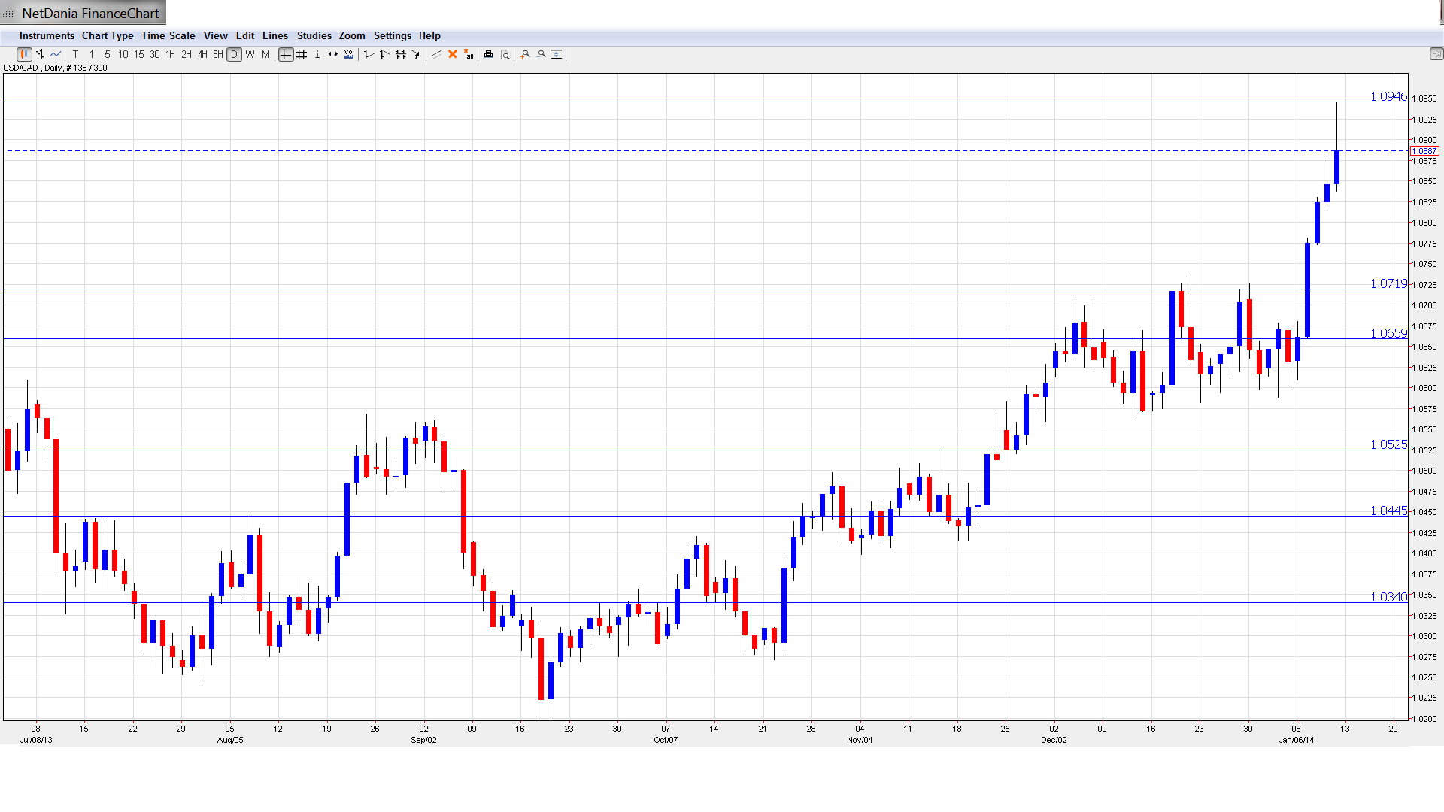Set time scale to weekly W
The width and height of the screenshot is (1444, 812).
[250, 54]
